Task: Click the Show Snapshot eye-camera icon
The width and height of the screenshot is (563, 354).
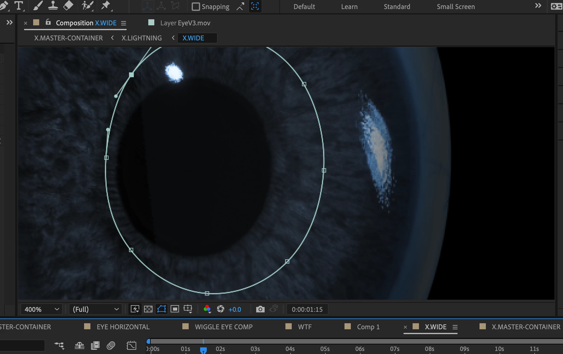Action: (274, 309)
